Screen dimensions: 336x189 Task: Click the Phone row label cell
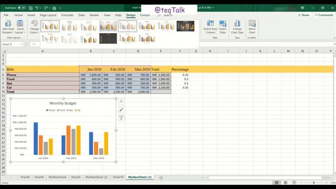(43, 75)
